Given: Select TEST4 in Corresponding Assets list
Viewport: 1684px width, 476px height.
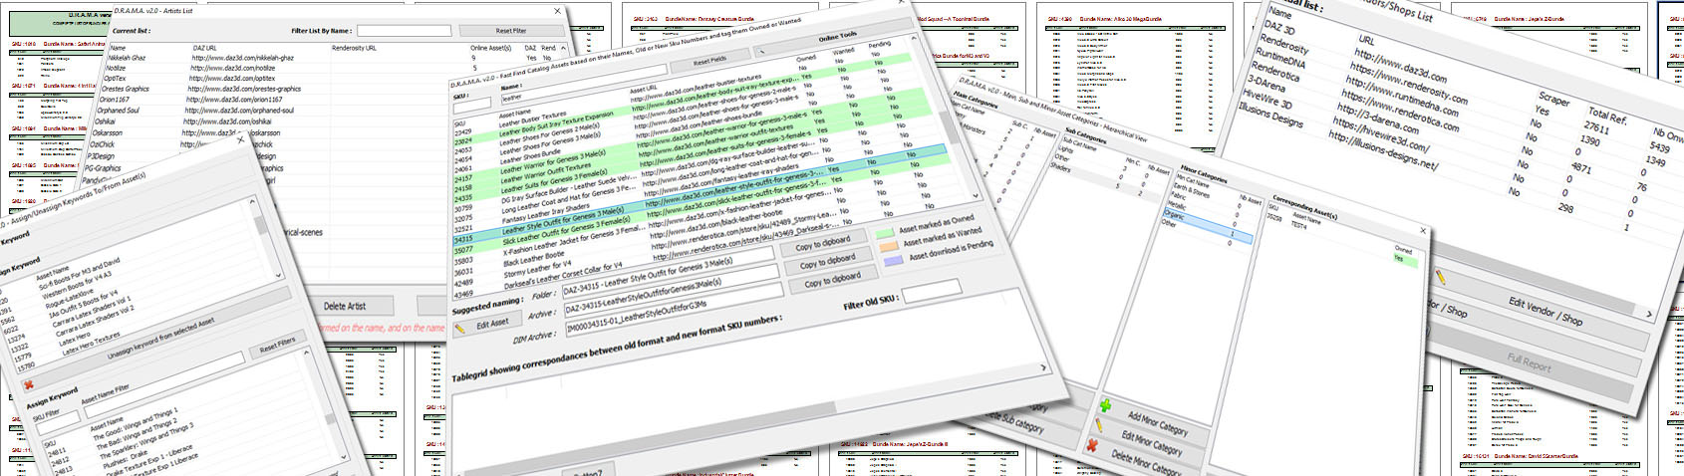Looking at the screenshot, I should 1298,225.
